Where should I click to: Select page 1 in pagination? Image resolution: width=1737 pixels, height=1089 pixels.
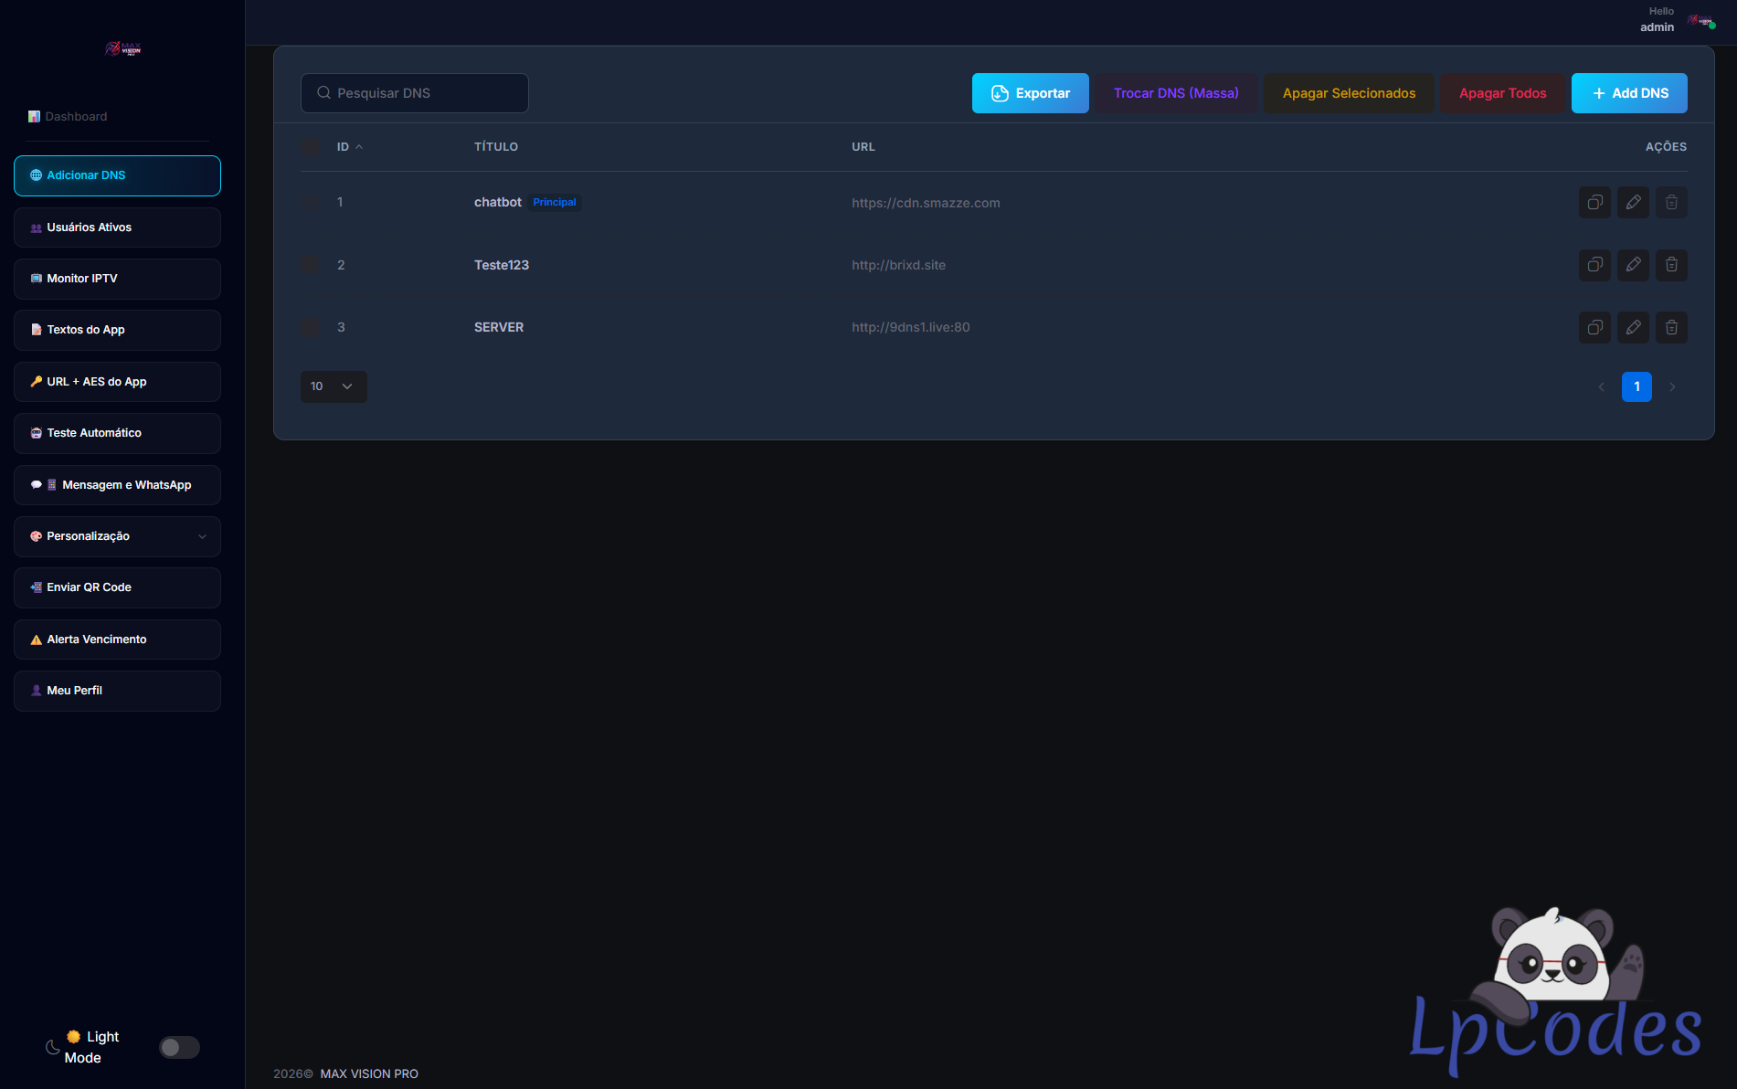click(x=1636, y=387)
